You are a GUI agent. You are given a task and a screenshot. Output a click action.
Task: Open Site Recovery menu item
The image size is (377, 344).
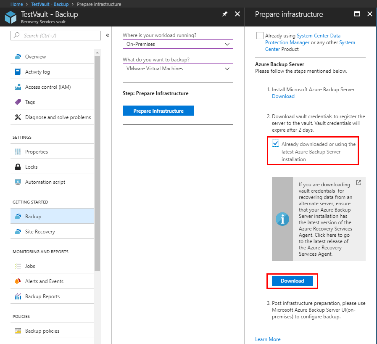tap(40, 232)
